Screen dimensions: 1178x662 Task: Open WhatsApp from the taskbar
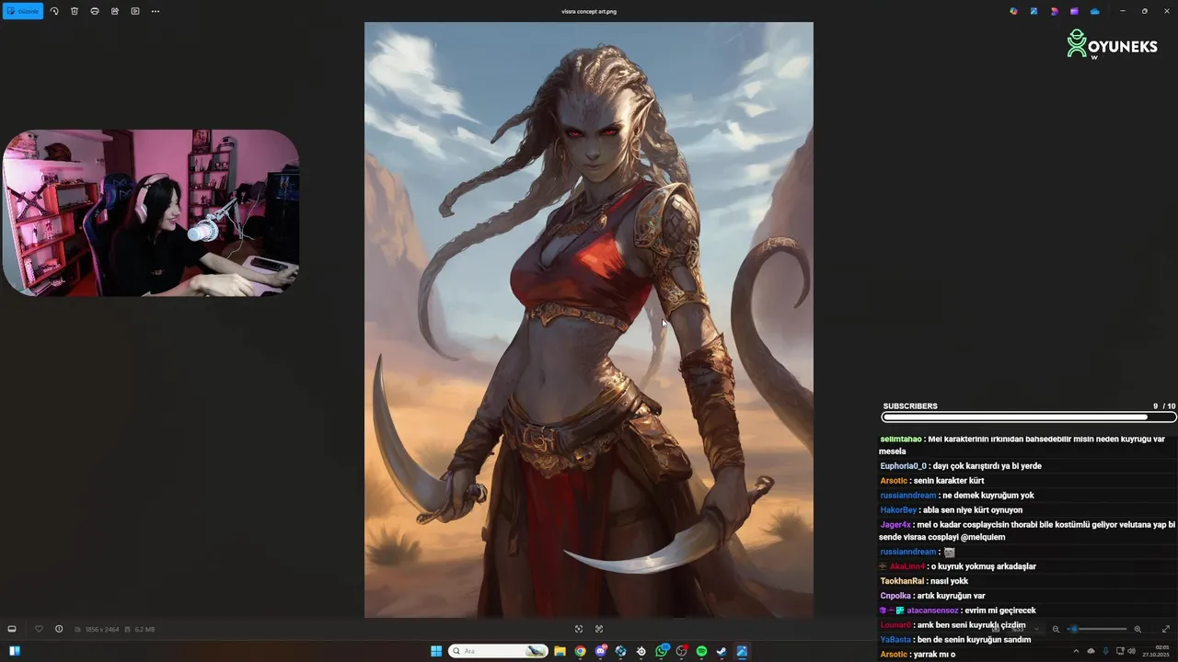click(x=661, y=651)
